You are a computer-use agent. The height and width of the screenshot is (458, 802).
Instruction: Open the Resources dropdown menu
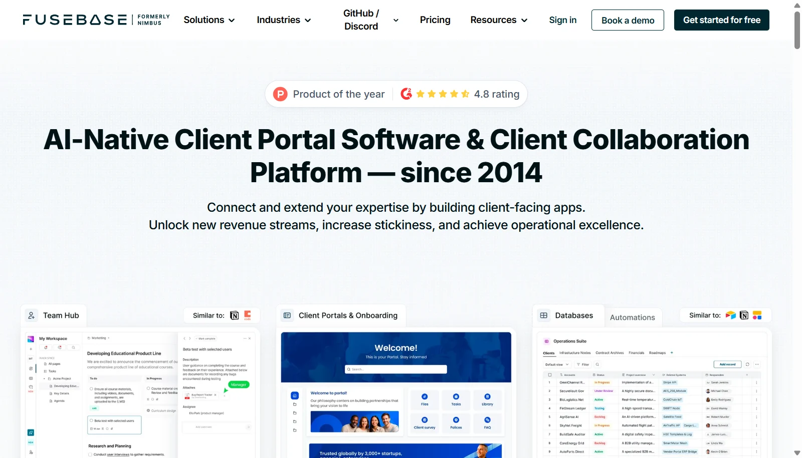pos(499,20)
